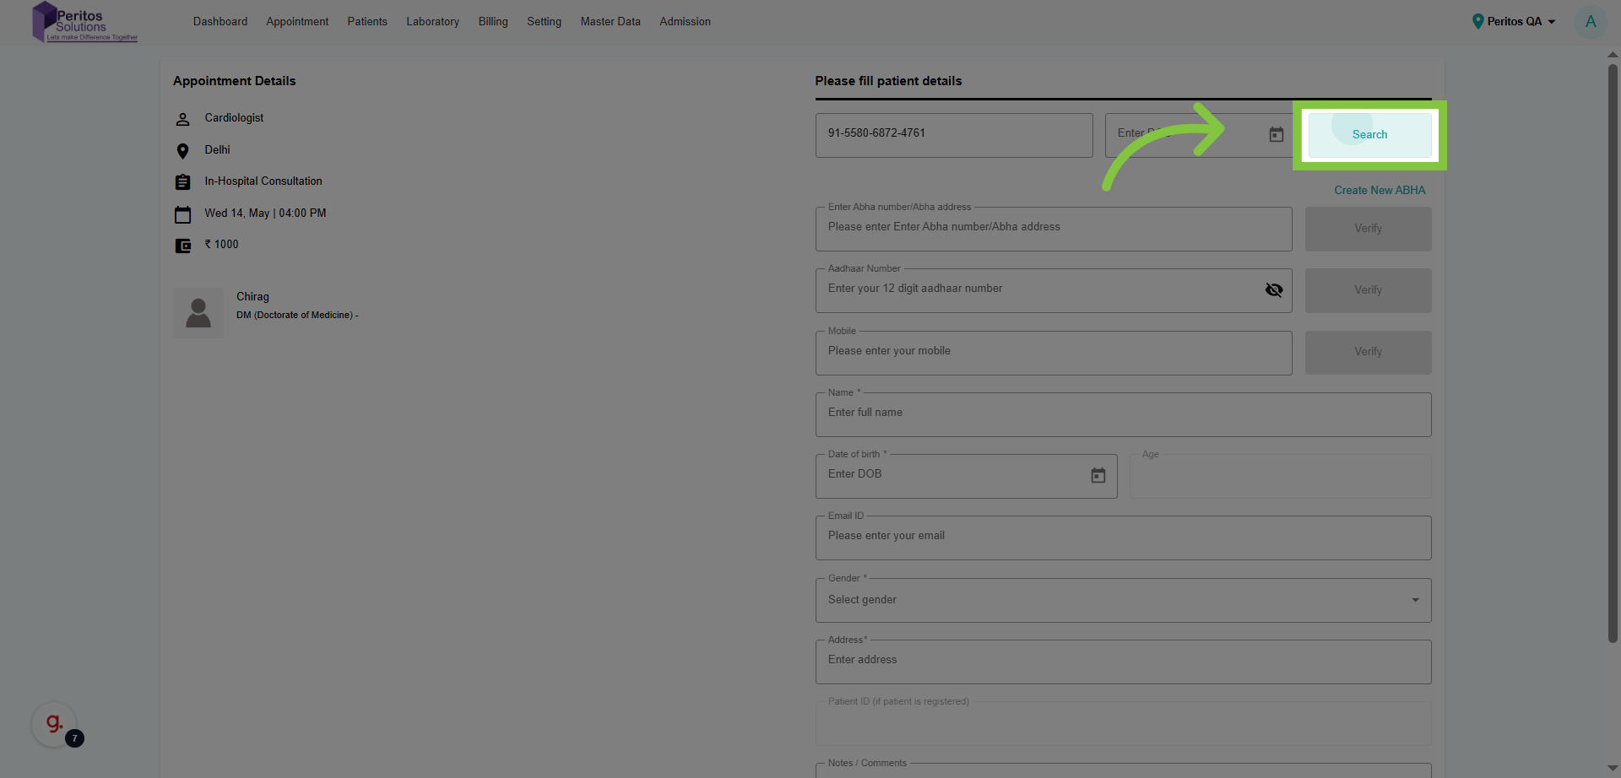Click the location pin icon beside Delhi

[182, 151]
